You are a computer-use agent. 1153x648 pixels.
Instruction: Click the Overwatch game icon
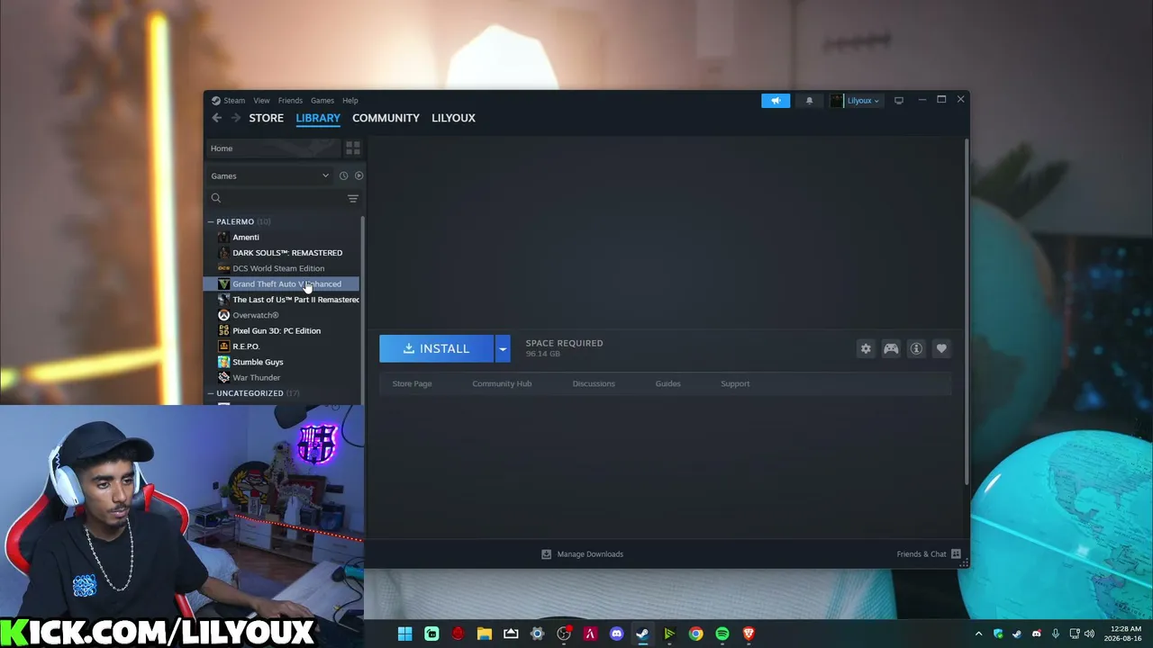click(223, 315)
